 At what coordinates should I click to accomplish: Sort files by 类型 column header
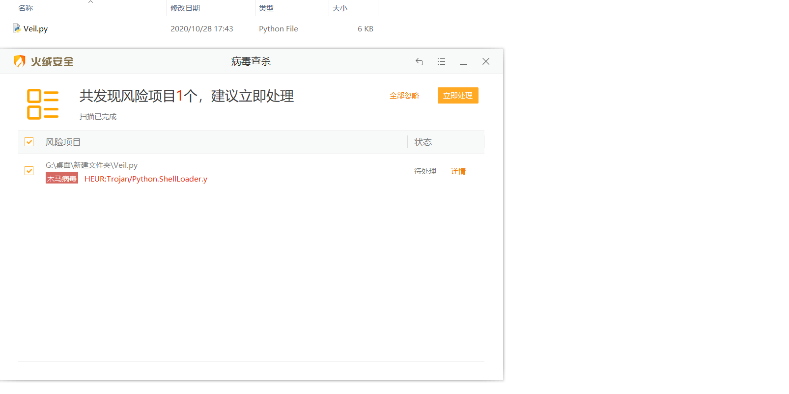266,8
